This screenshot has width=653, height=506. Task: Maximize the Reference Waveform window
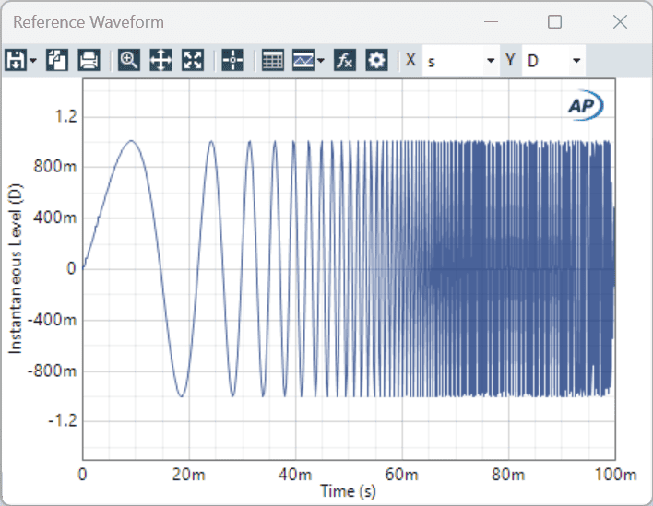pyautogui.click(x=554, y=21)
